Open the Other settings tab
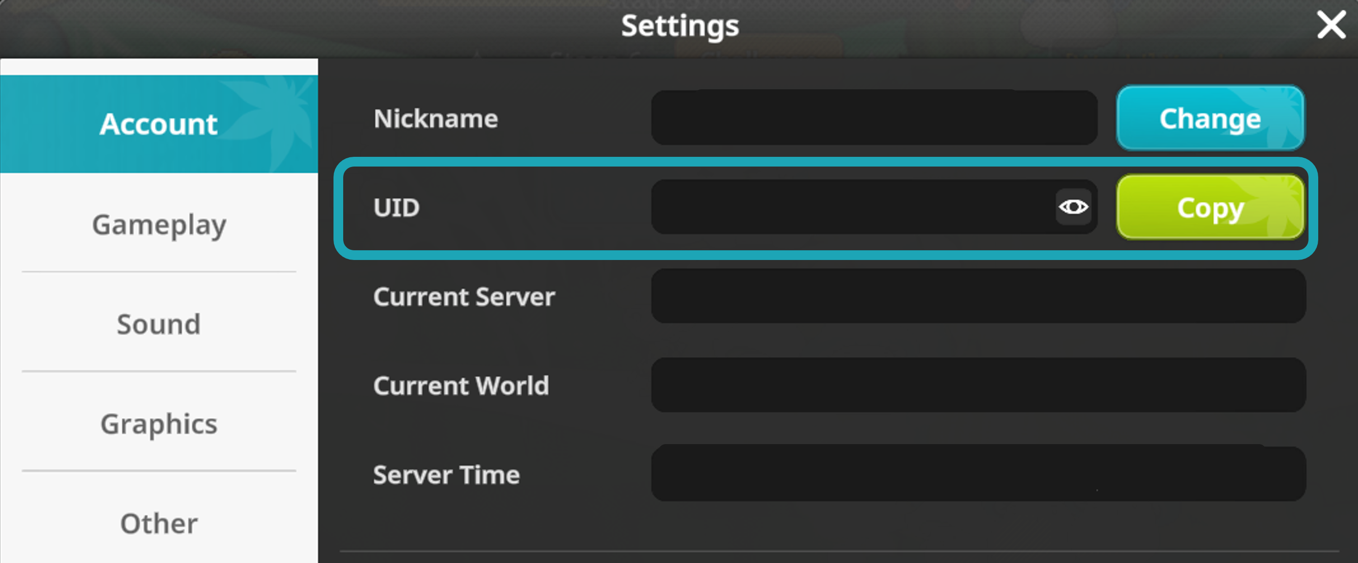The height and width of the screenshot is (563, 1358). (x=159, y=523)
